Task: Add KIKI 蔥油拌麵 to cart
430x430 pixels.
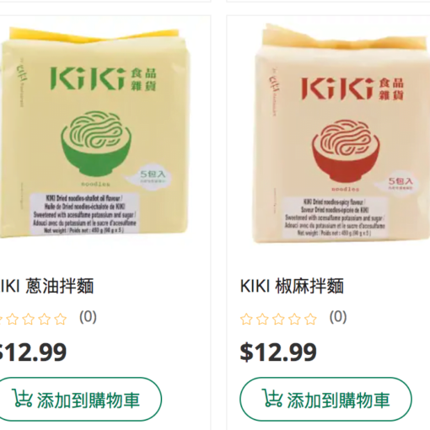Action: click(x=79, y=399)
